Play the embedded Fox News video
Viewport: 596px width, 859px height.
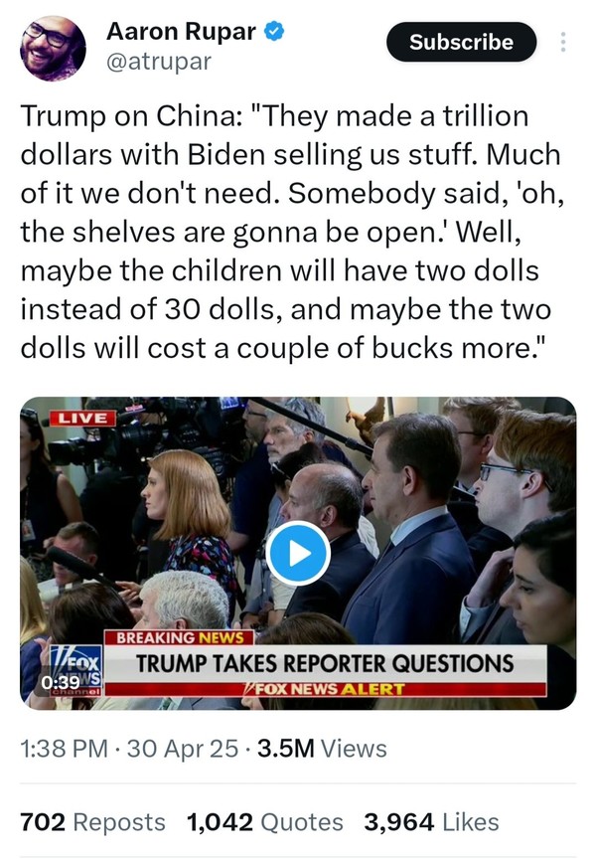(x=298, y=554)
